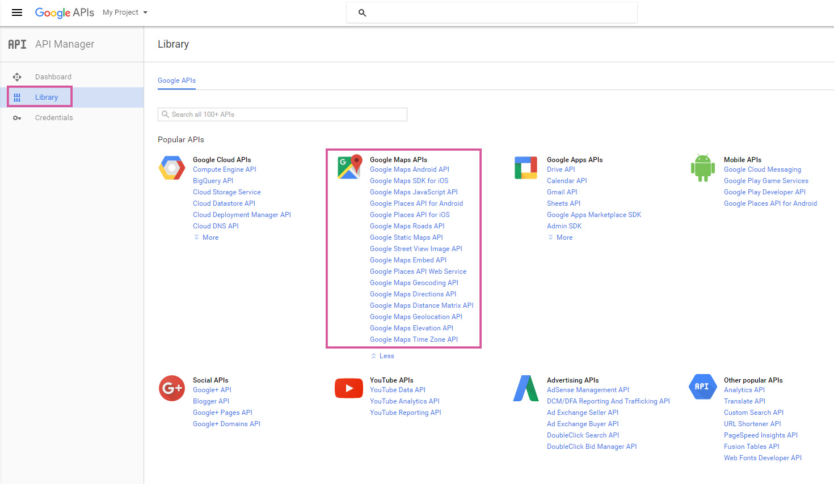Open Google Cloud Messaging link
Screen dimensions: 834x484
763,169
